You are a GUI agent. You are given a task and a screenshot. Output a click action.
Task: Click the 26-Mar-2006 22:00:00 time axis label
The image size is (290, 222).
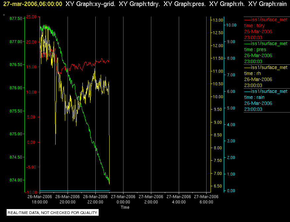pos(95,199)
